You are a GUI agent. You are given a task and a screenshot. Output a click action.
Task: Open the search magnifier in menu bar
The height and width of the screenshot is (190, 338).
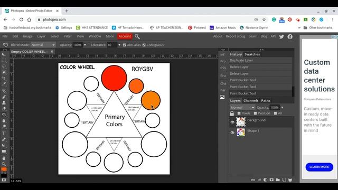pos(137,36)
